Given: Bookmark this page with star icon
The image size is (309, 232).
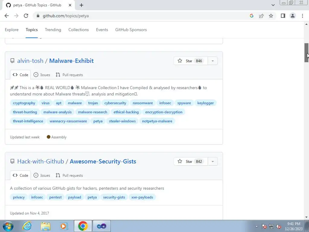Looking at the screenshot, I should [x=271, y=16].
